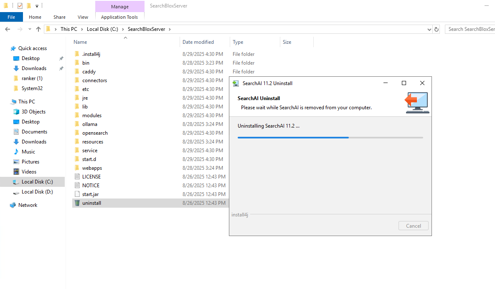Open Pictures in sidebar
Viewport: 495px width, 289px height.
pyautogui.click(x=30, y=162)
